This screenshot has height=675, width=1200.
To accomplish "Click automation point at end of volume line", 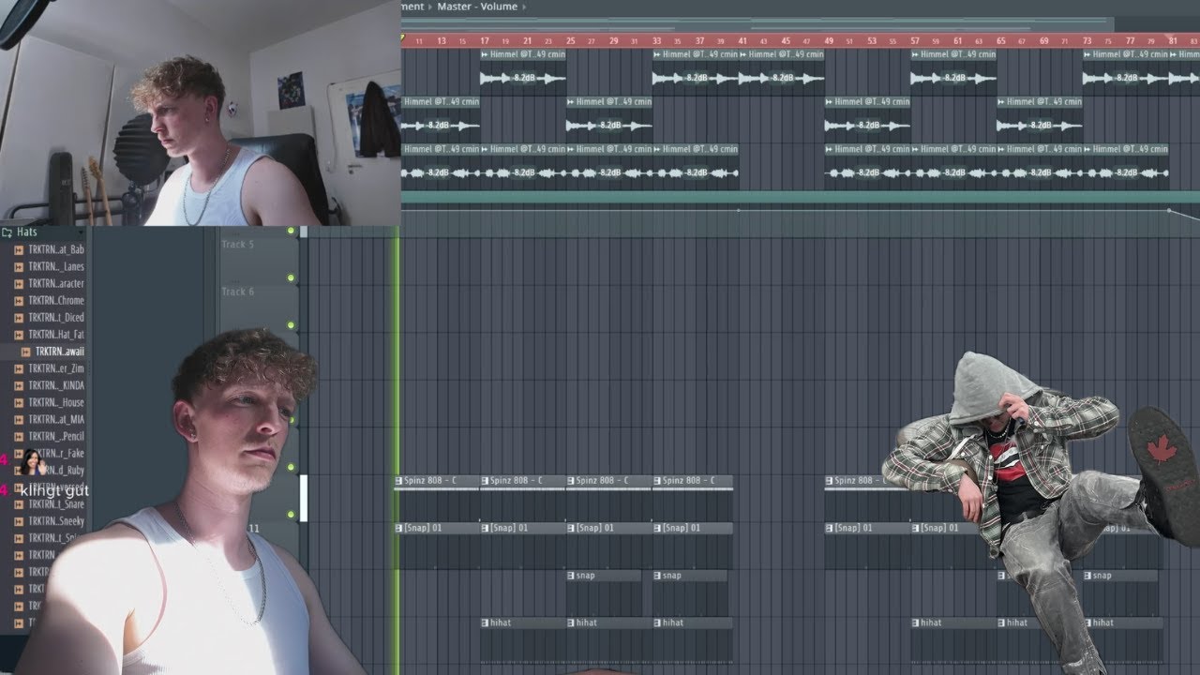I will click(x=1168, y=210).
